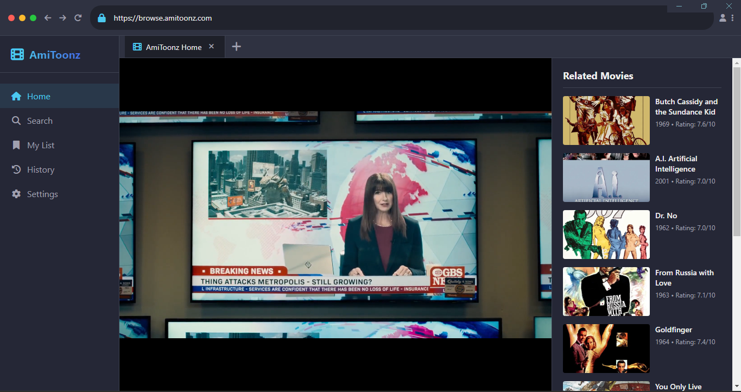
Task: Open the Dr. No poster thumbnail
Action: 606,235
